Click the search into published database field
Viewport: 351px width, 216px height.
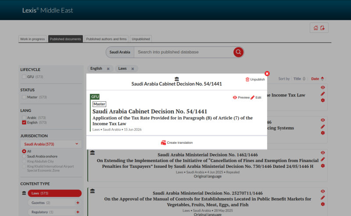point(183,52)
